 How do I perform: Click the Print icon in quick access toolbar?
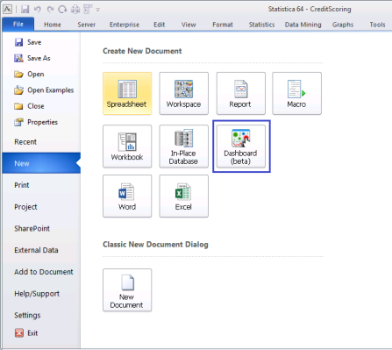pyautogui.click(x=75, y=10)
